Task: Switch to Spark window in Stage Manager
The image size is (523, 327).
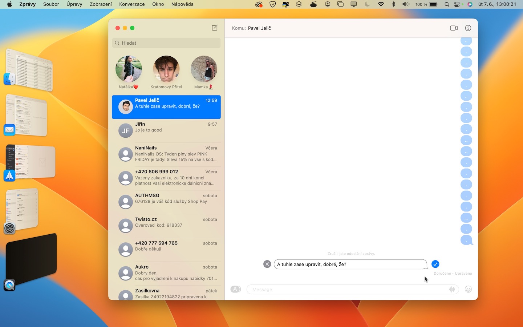Action: coord(30,162)
